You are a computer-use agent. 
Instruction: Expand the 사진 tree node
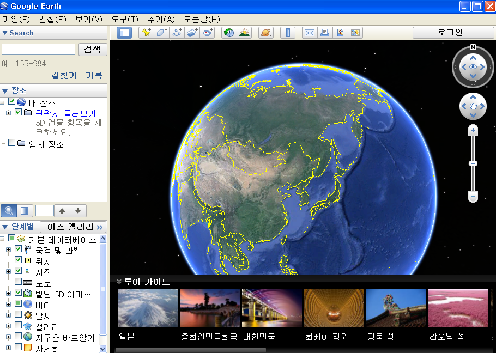[x=9, y=271]
